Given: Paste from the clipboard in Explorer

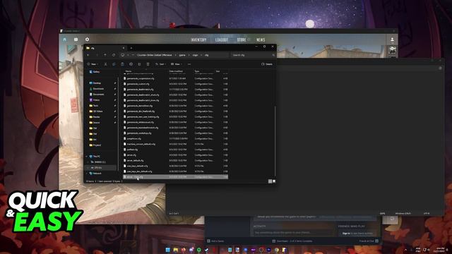Looking at the screenshot, I should point(122,64).
